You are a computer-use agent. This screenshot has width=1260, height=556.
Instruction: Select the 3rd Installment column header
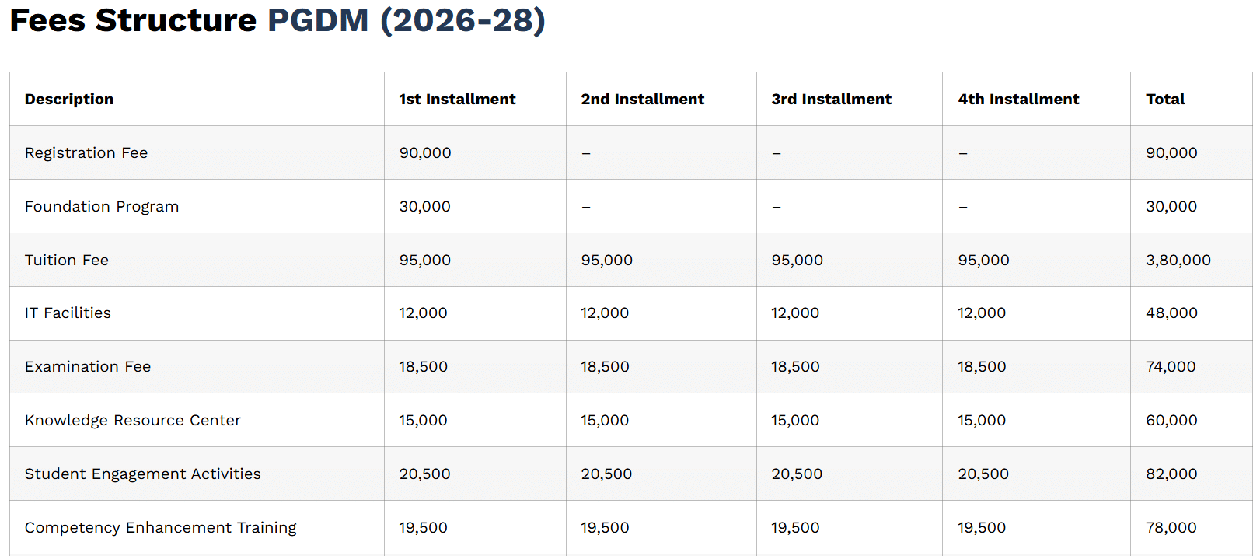pyautogui.click(x=831, y=99)
